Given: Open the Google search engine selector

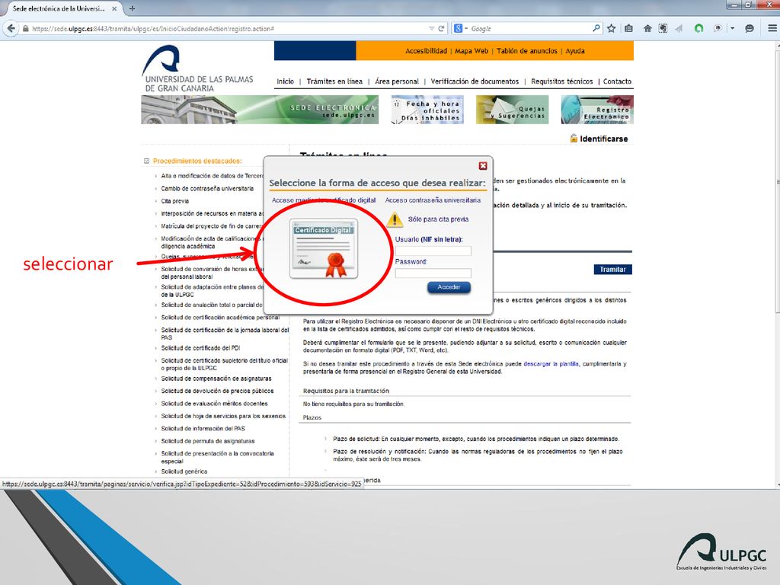Looking at the screenshot, I should coord(461,28).
